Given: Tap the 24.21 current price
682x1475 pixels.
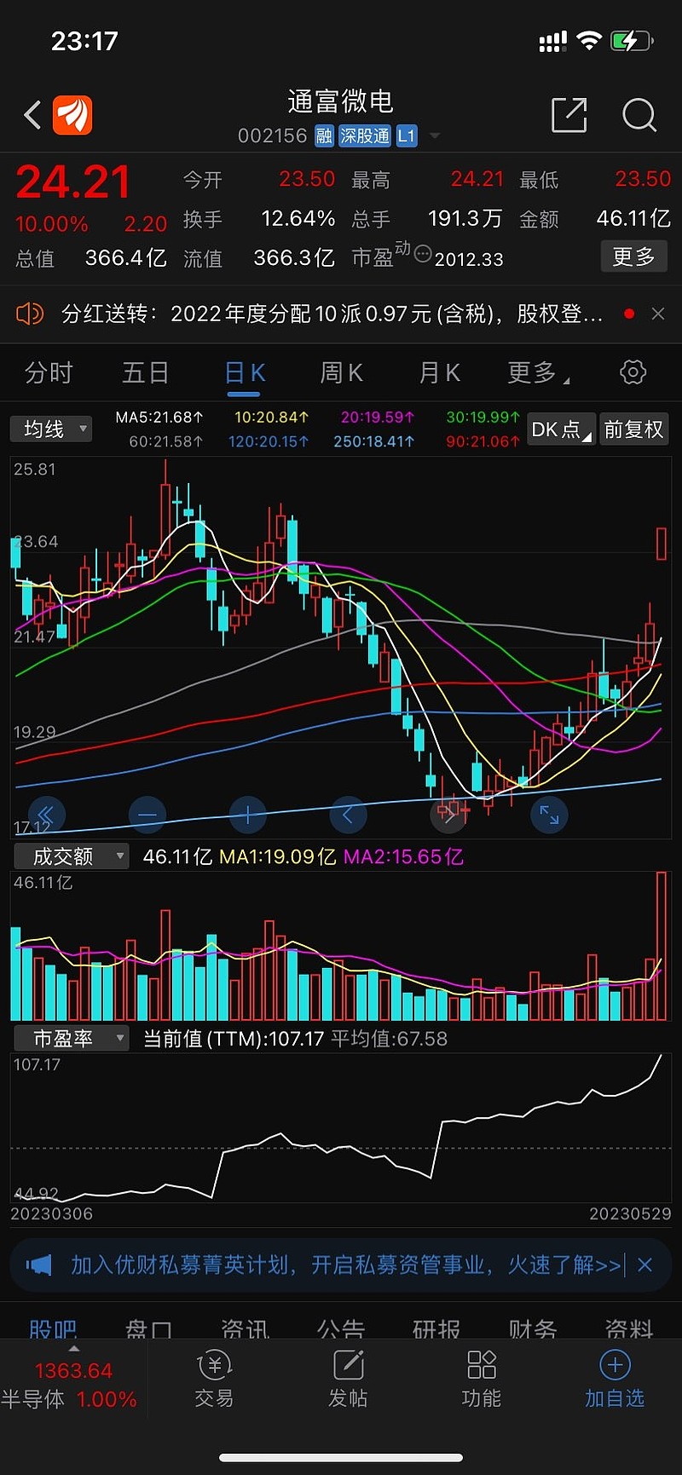Looking at the screenshot, I should click(x=73, y=182).
